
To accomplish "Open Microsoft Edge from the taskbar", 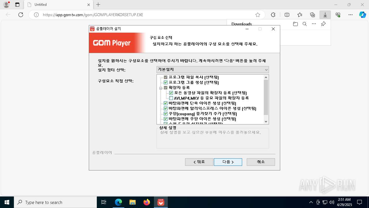I will coord(118,202).
